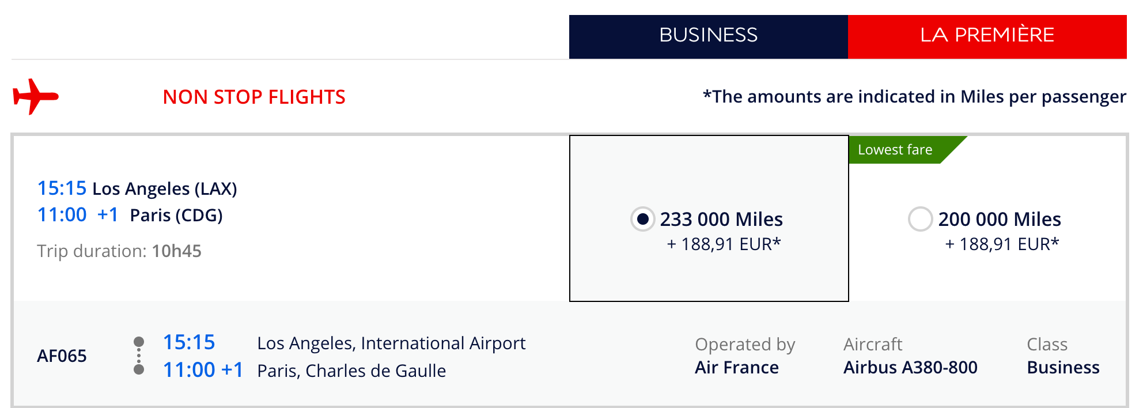Viewport: 1143px width, 408px height.
Task: Click the Lowest fare green banner
Action: pyautogui.click(x=904, y=150)
